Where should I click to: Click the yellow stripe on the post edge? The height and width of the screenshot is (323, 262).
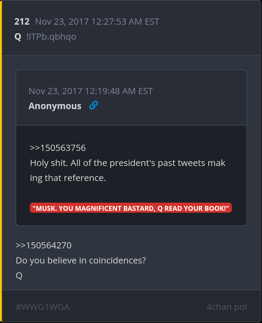(x=1, y=161)
